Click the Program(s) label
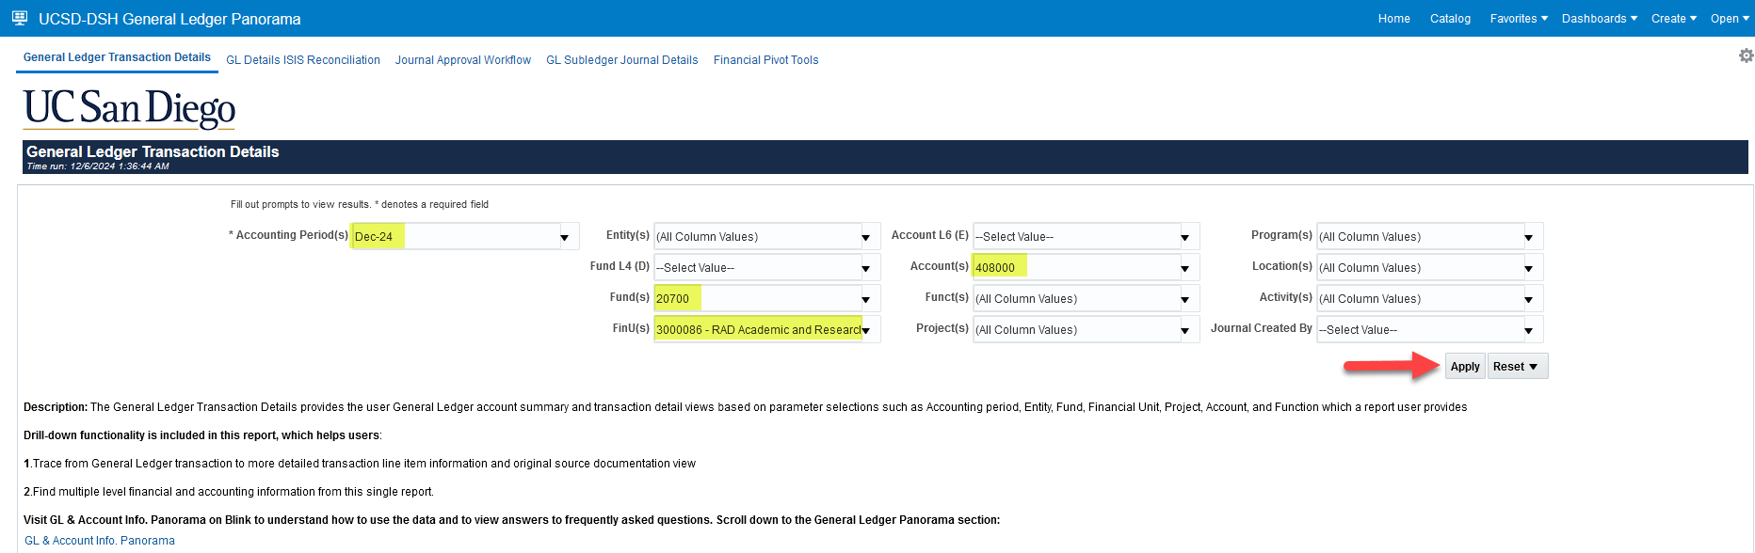 [1281, 235]
